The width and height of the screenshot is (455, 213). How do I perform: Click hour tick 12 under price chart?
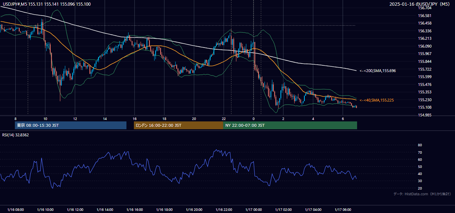tap(75, 119)
